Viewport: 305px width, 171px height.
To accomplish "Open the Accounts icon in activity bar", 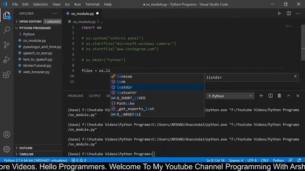I will 7,134.
